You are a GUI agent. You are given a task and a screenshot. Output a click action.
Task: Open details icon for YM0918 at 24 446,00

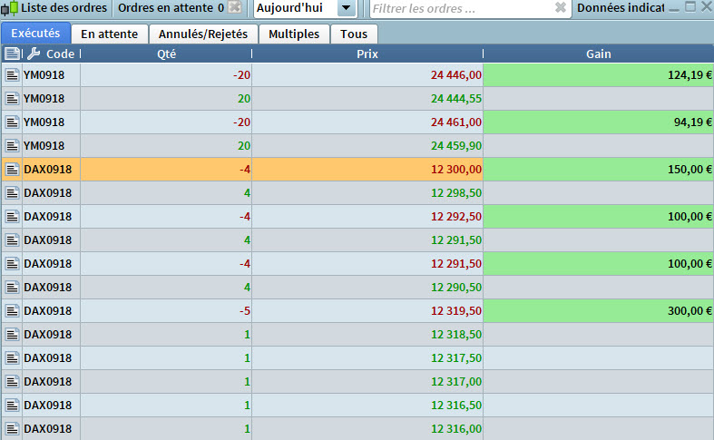12,74
